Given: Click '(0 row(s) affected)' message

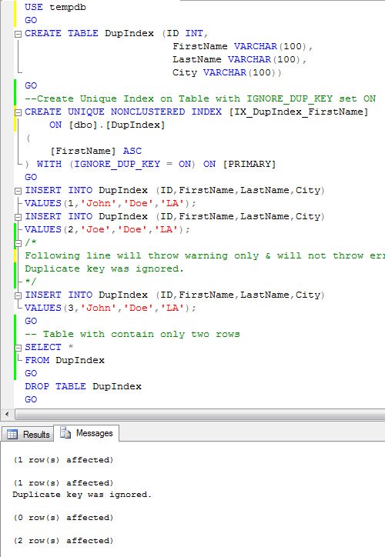Looking at the screenshot, I should click(63, 518).
